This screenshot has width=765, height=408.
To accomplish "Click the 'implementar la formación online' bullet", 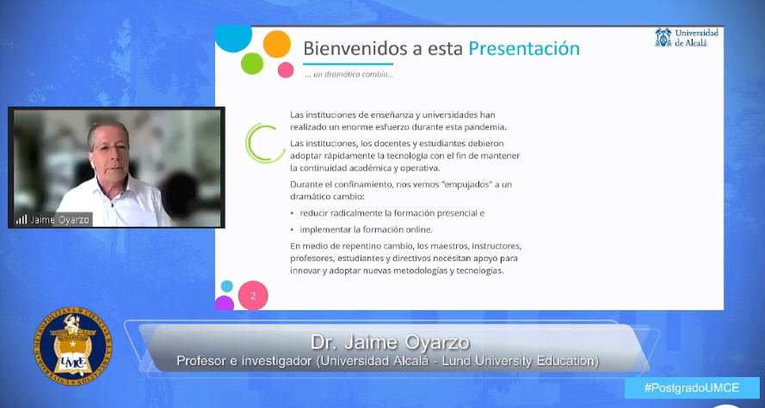I will (x=365, y=229).
